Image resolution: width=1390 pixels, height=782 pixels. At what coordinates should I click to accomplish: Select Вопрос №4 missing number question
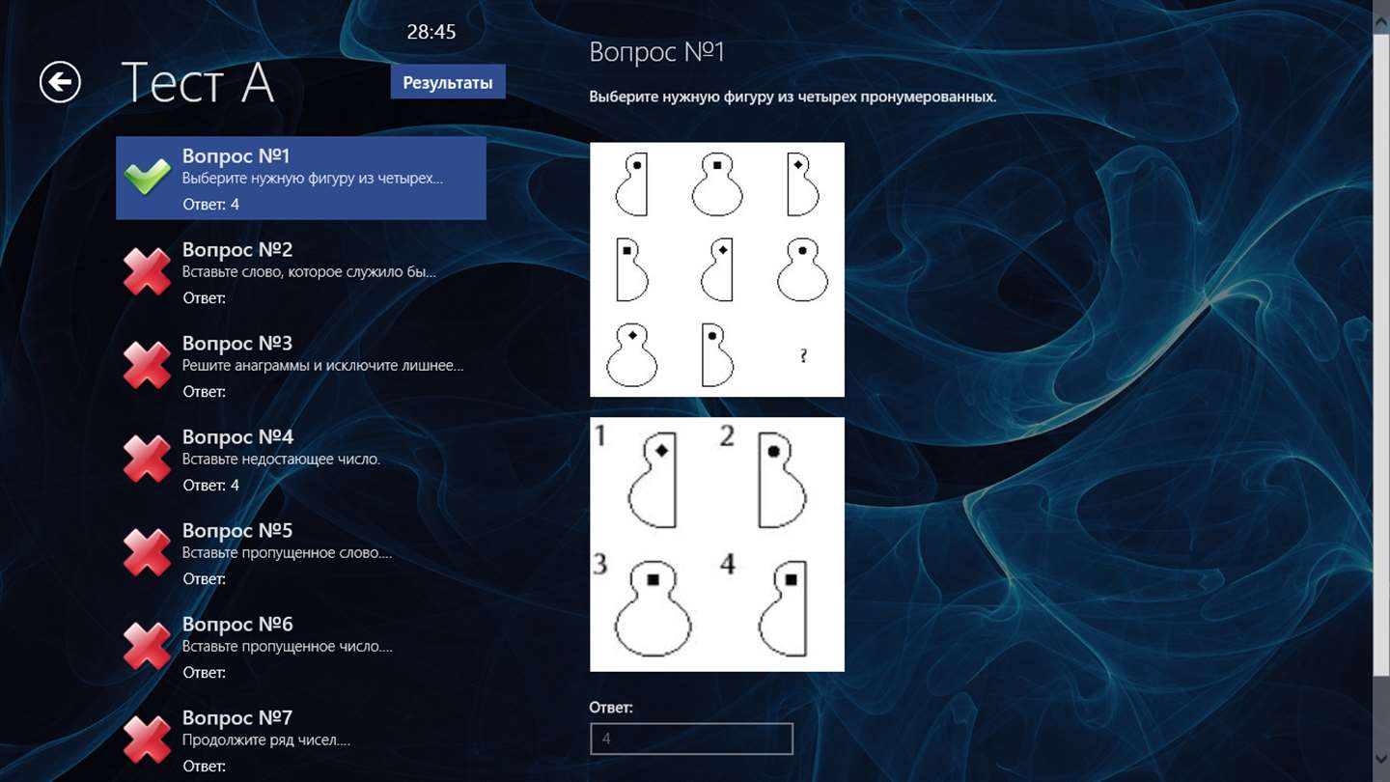pyautogui.click(x=301, y=459)
